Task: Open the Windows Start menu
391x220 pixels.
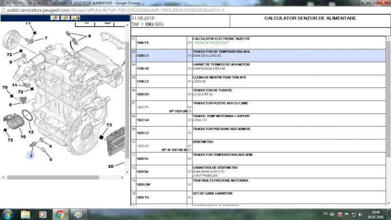Action: pyautogui.click(x=7, y=214)
